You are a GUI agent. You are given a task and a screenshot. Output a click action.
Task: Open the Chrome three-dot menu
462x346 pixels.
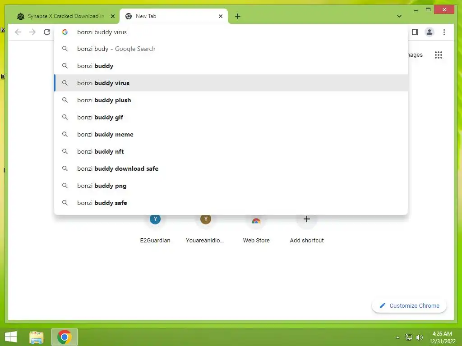[444, 32]
